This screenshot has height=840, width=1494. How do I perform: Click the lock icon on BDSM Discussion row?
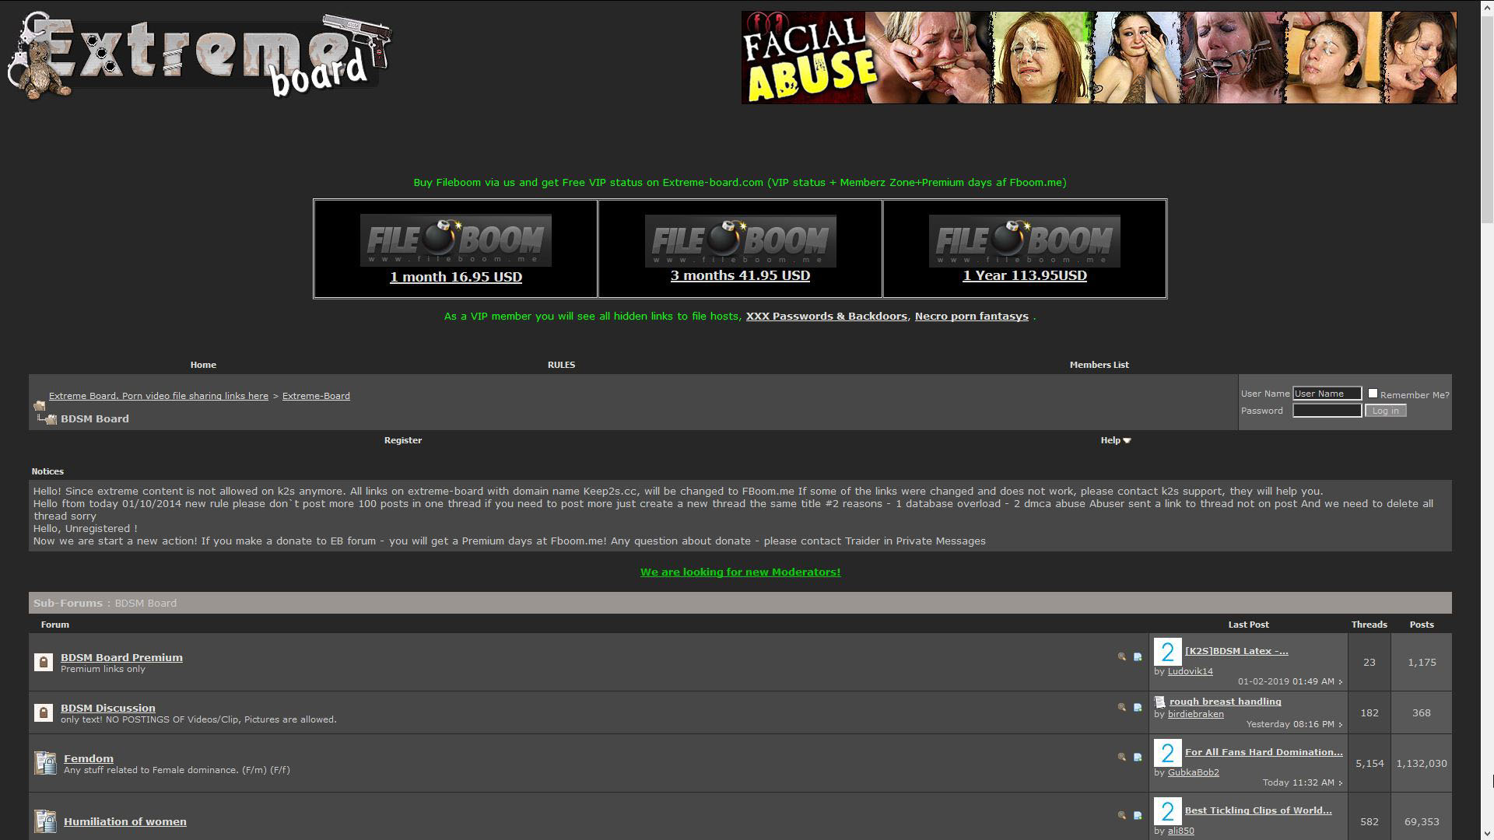coord(44,712)
